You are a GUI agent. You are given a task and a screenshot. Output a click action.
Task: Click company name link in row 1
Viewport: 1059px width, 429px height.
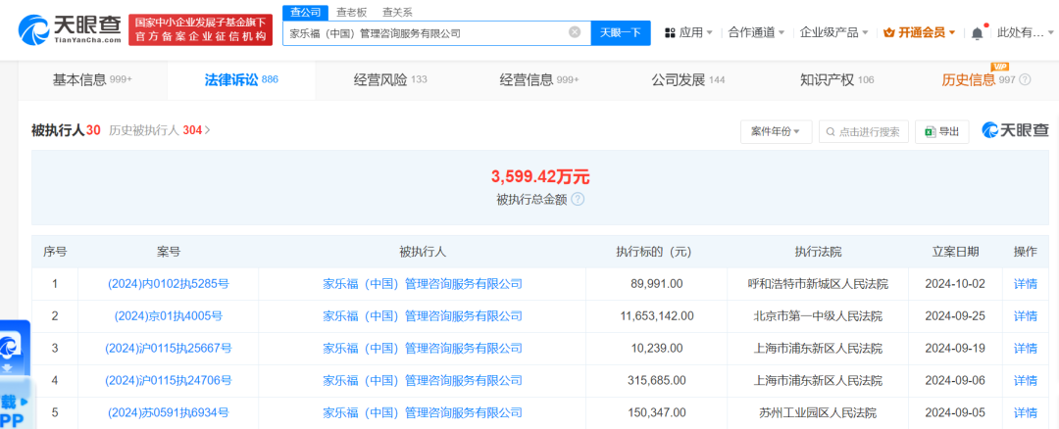(x=422, y=284)
